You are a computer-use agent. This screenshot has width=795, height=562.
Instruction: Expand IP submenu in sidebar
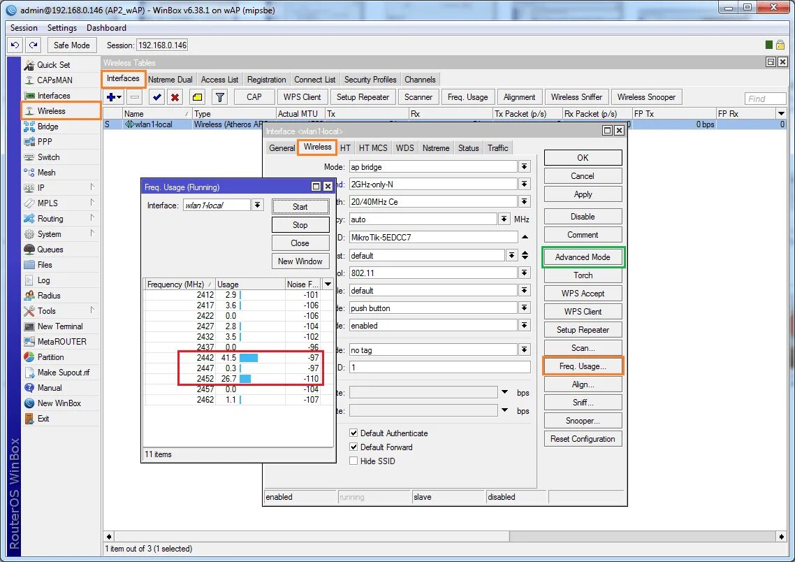tap(92, 187)
